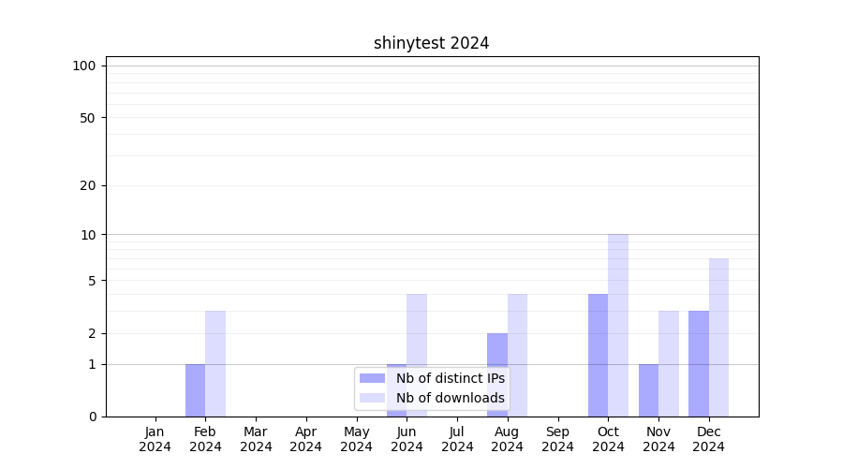Select the 'Nb of downloads' legend label

(x=450, y=398)
